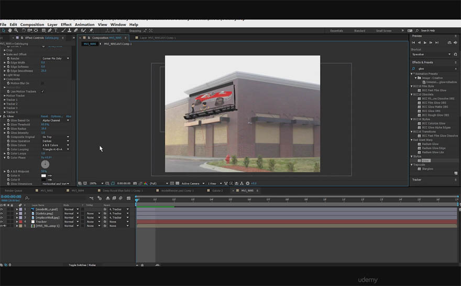Select the Brush tool

click(63, 30)
